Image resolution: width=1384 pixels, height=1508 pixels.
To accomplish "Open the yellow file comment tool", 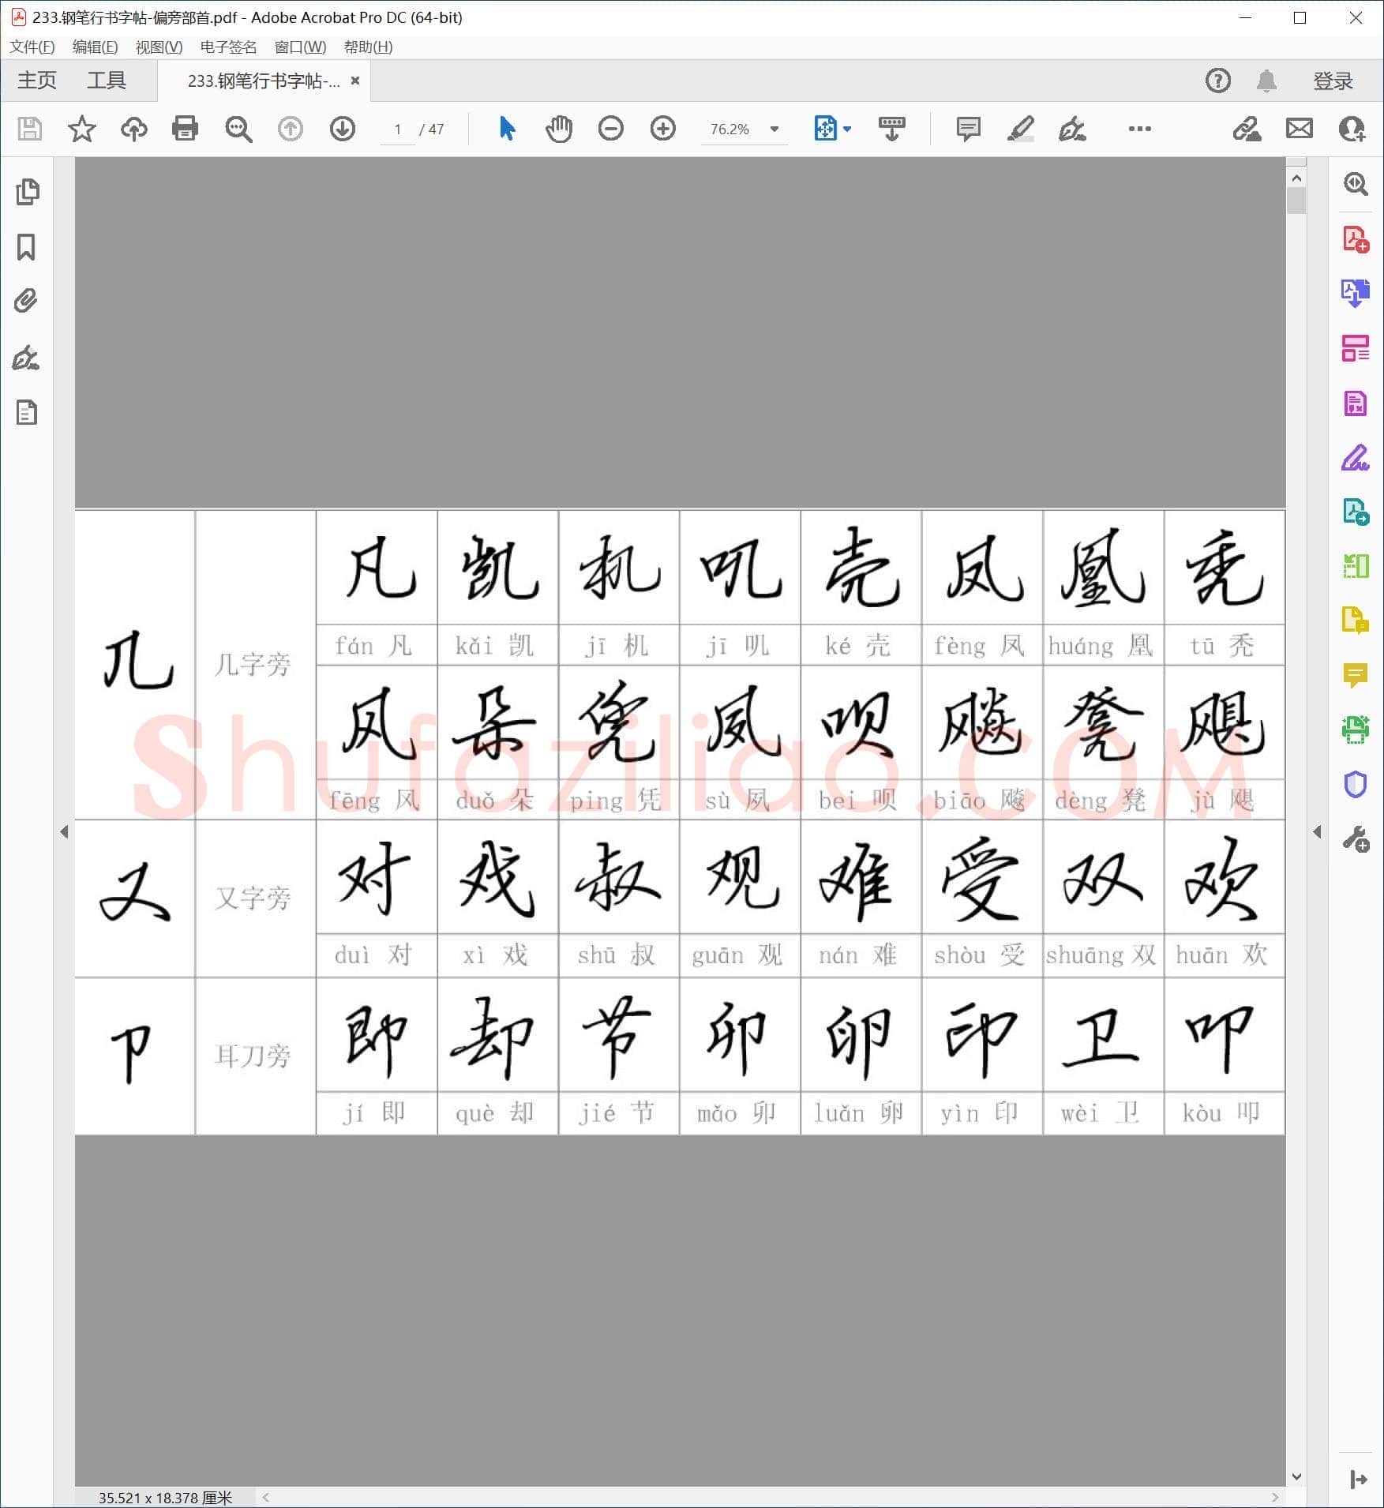I will tap(1356, 621).
